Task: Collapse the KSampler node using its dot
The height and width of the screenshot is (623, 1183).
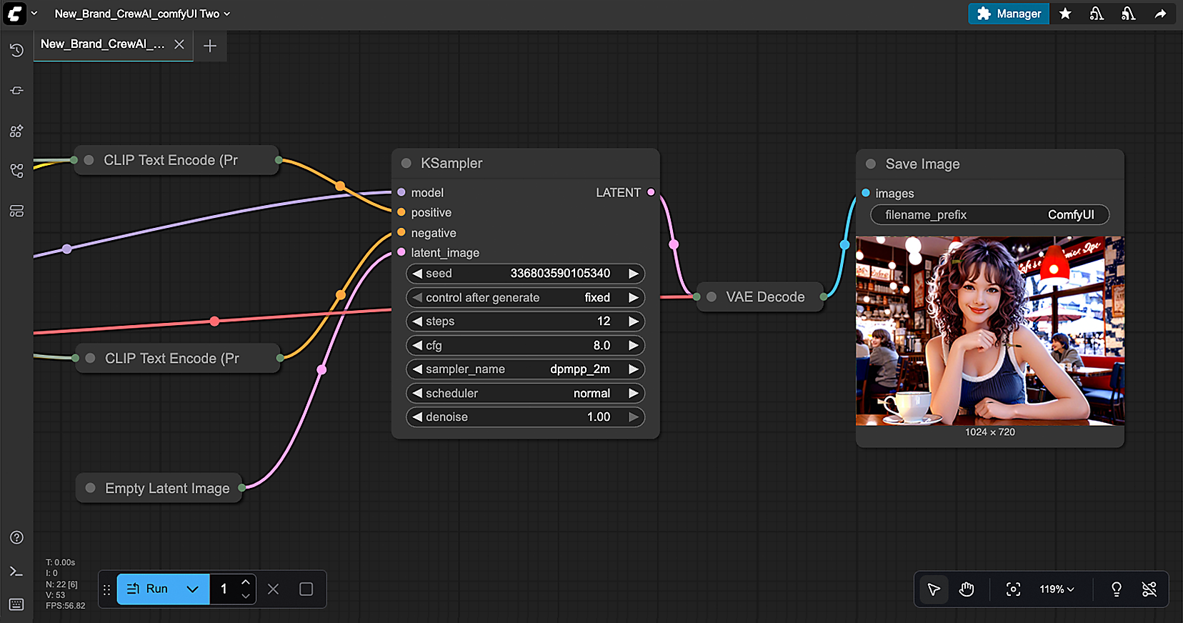Action: click(406, 164)
